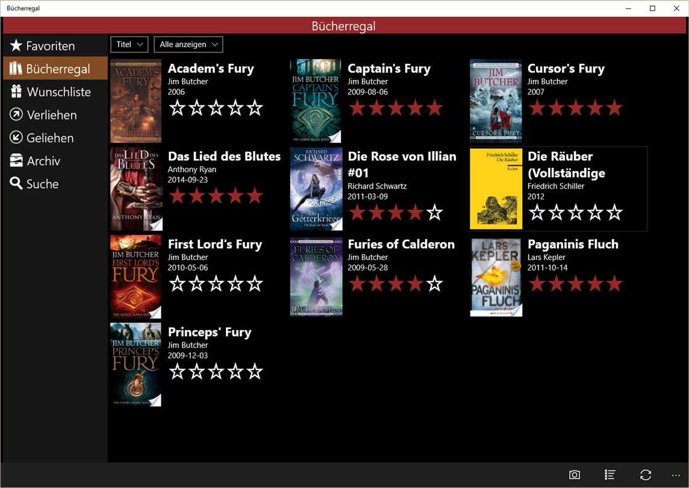
Task: Click the Furies of Calderon title
Action: click(x=401, y=245)
